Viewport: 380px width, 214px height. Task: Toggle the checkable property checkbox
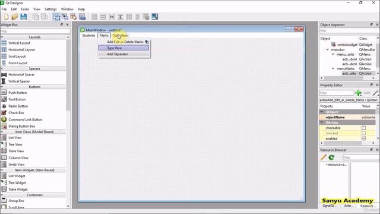(x=363, y=128)
